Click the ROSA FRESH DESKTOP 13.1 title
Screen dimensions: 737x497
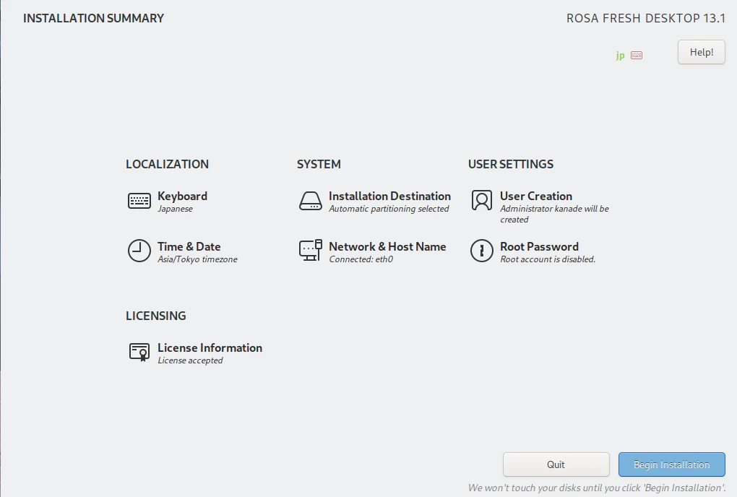click(x=646, y=18)
